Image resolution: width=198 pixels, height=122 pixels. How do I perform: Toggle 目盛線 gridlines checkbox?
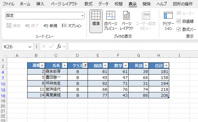(x=179, y=21)
